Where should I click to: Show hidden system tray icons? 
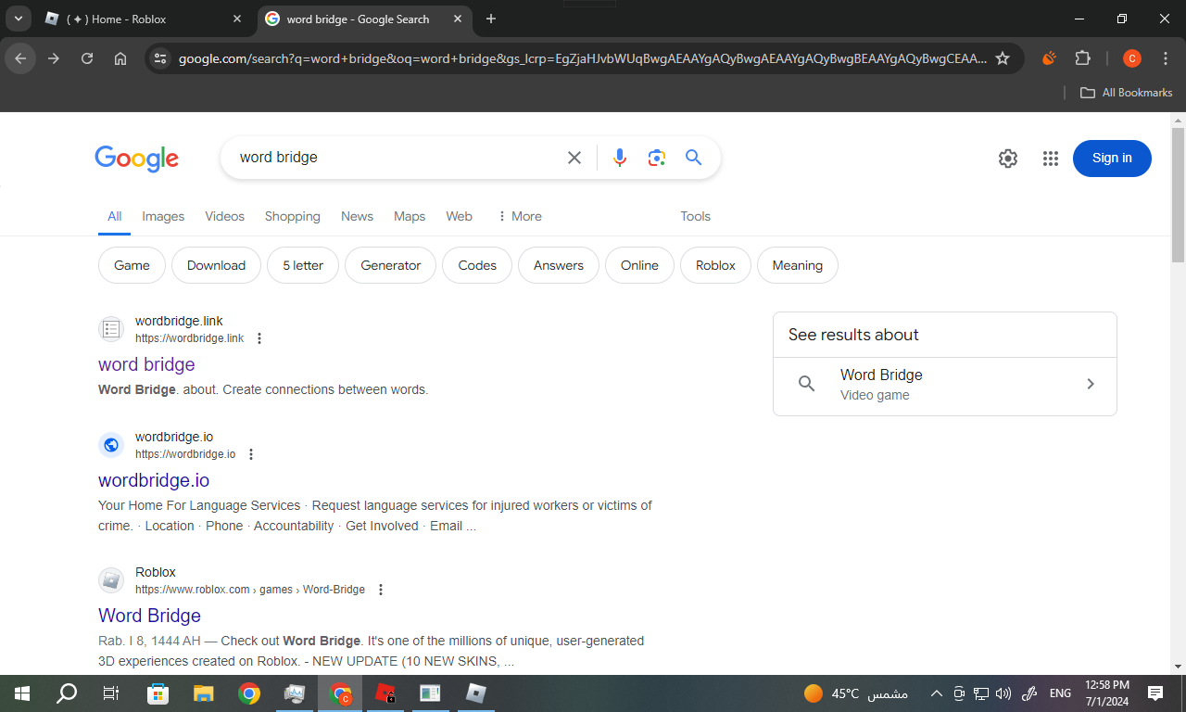(936, 693)
